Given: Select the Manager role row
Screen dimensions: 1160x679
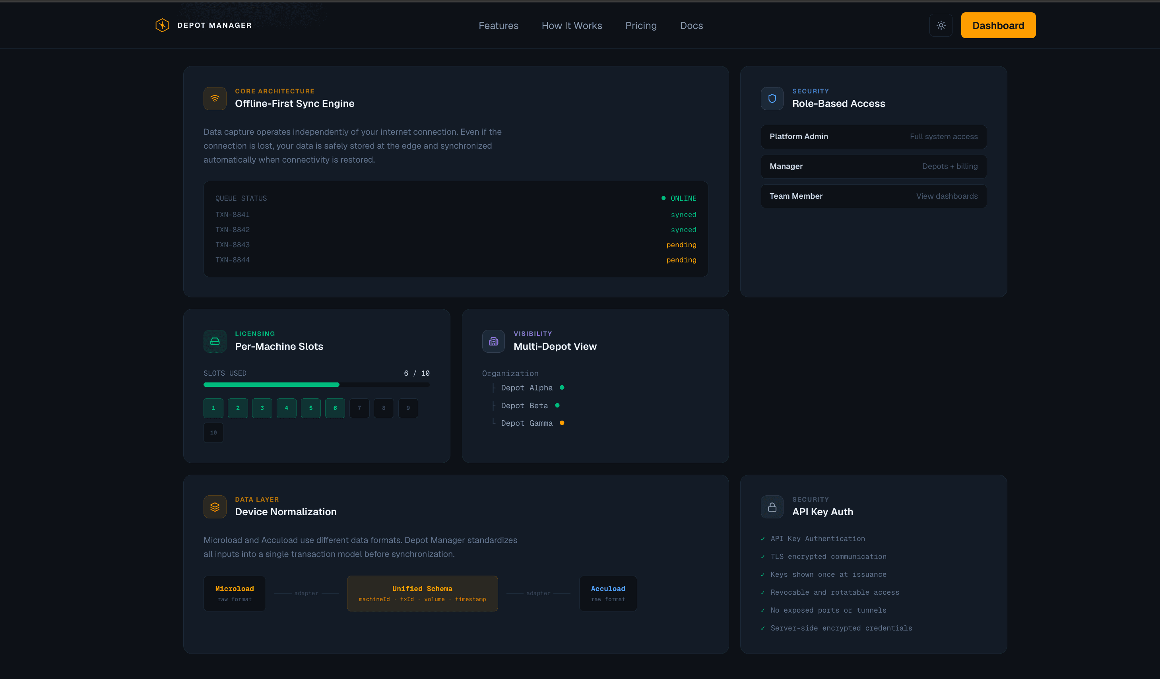Looking at the screenshot, I should [x=873, y=167].
